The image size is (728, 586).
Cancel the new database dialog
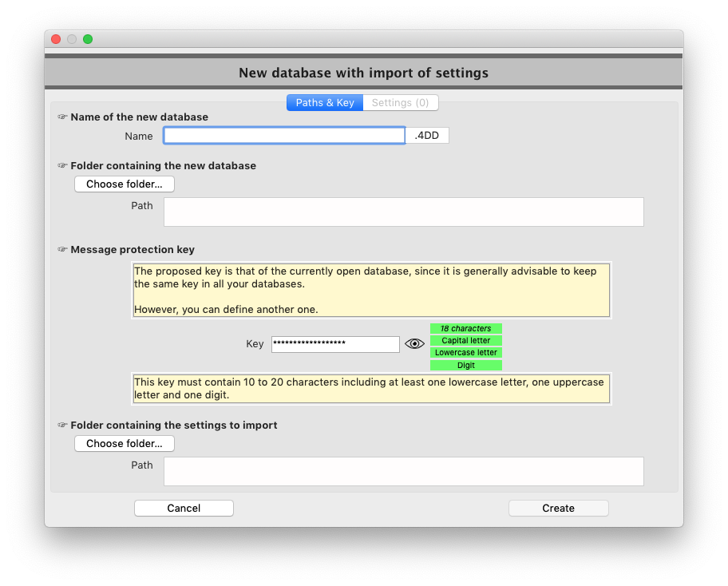[184, 508]
